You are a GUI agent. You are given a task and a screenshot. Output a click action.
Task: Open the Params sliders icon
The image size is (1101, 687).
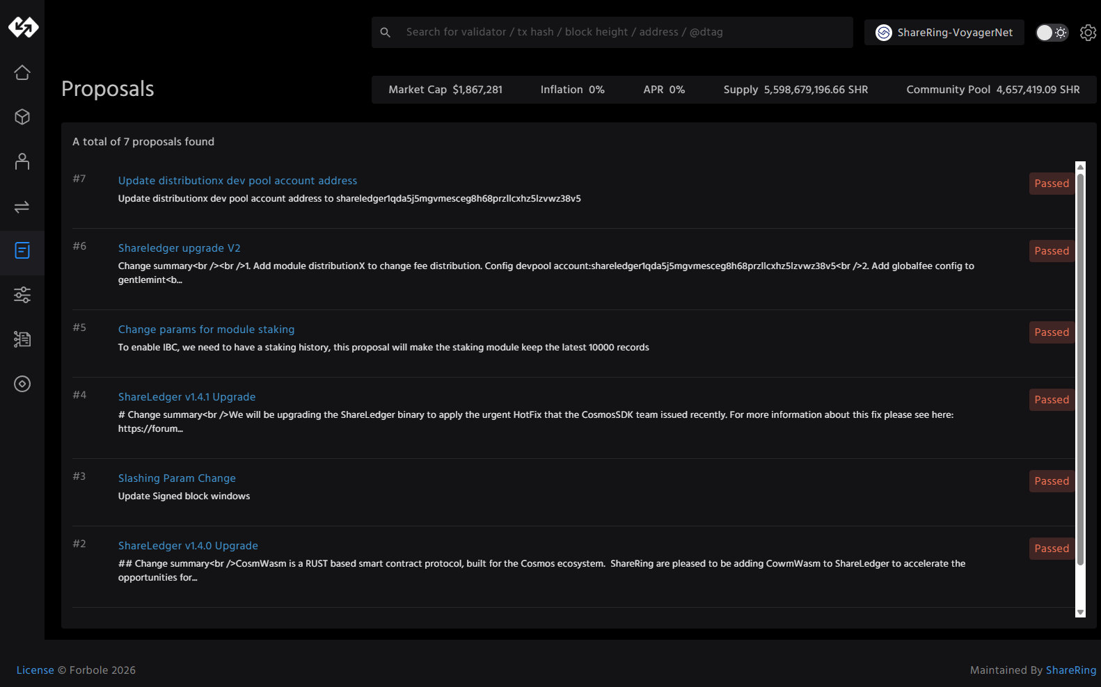pyautogui.click(x=22, y=295)
